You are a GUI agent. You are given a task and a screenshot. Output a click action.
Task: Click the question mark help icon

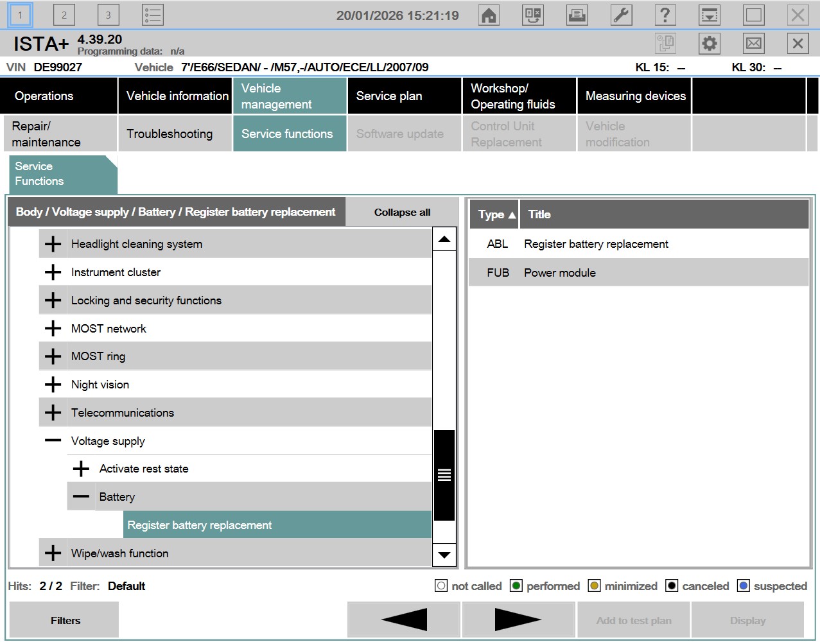coord(665,15)
